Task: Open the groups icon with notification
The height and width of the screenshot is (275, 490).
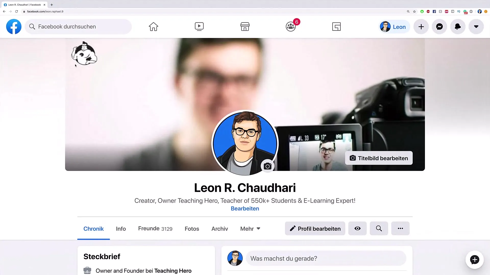Action: [290, 26]
